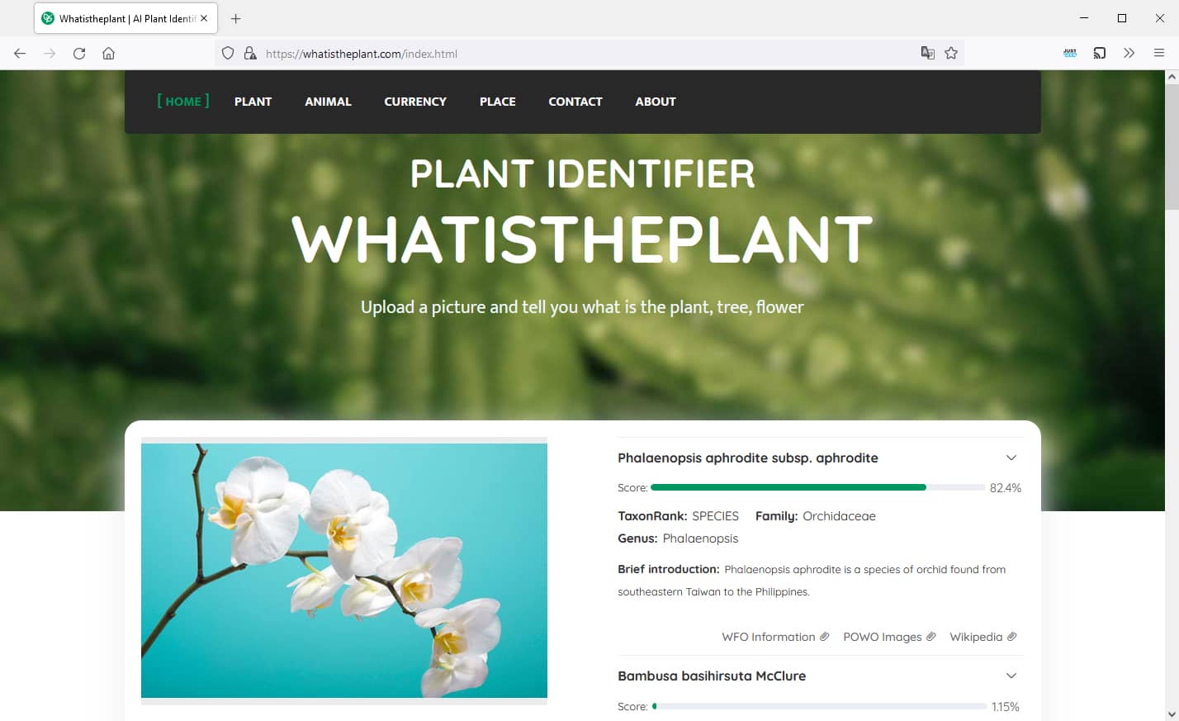This screenshot has width=1179, height=721.
Task: Collapse the Phalaenopsis aphrodite result chevron
Action: (1011, 458)
